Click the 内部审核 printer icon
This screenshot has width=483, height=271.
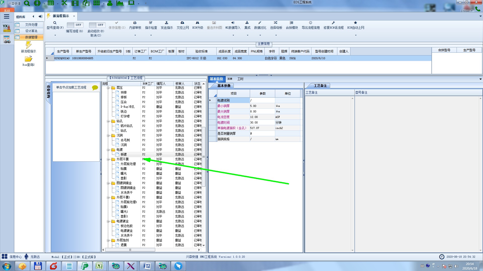pos(135,23)
